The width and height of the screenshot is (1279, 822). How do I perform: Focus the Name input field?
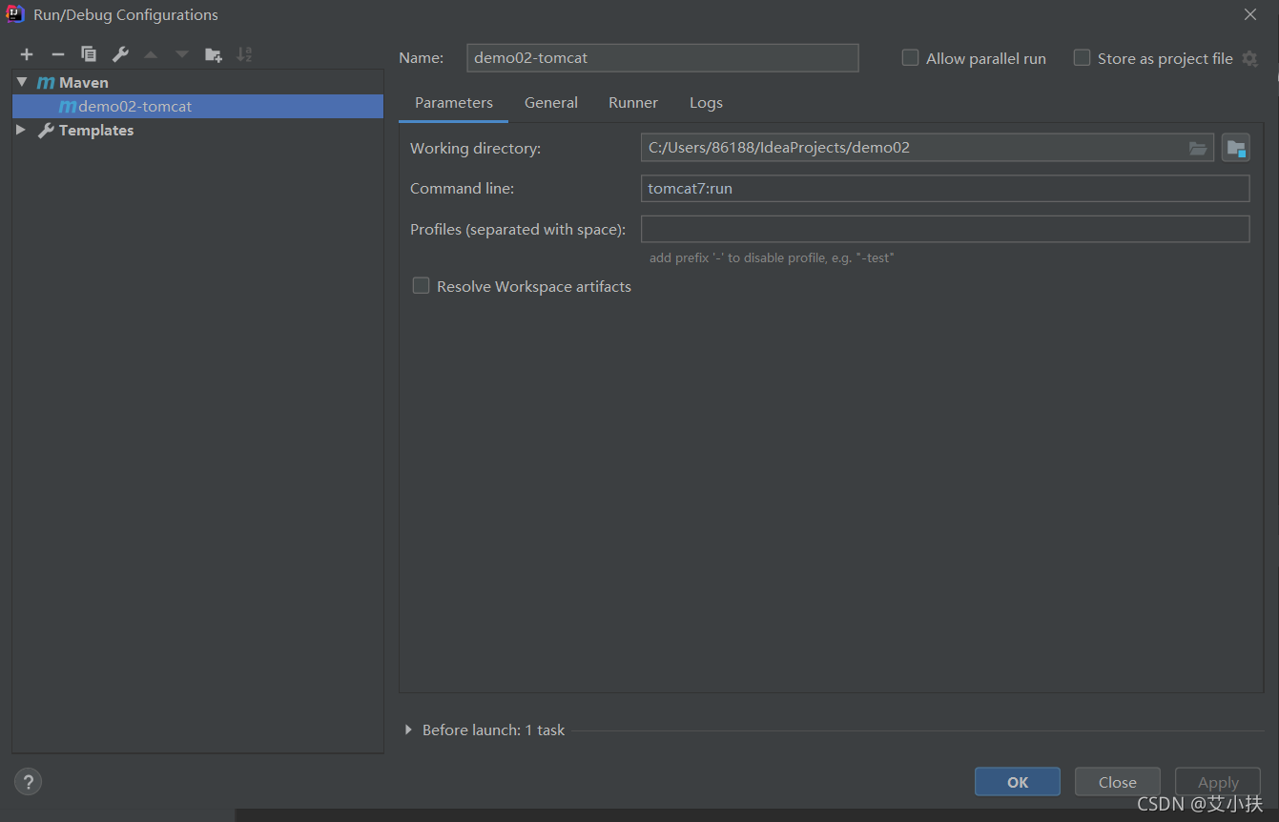[x=663, y=58]
